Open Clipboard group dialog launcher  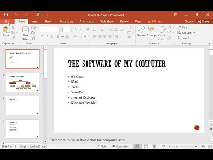point(18,44)
